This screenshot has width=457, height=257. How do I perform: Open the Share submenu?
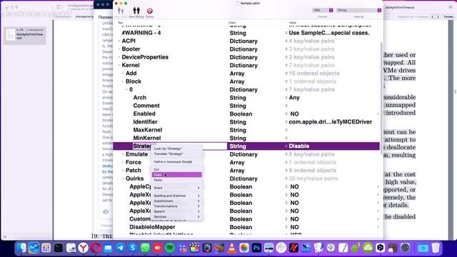pos(176,188)
